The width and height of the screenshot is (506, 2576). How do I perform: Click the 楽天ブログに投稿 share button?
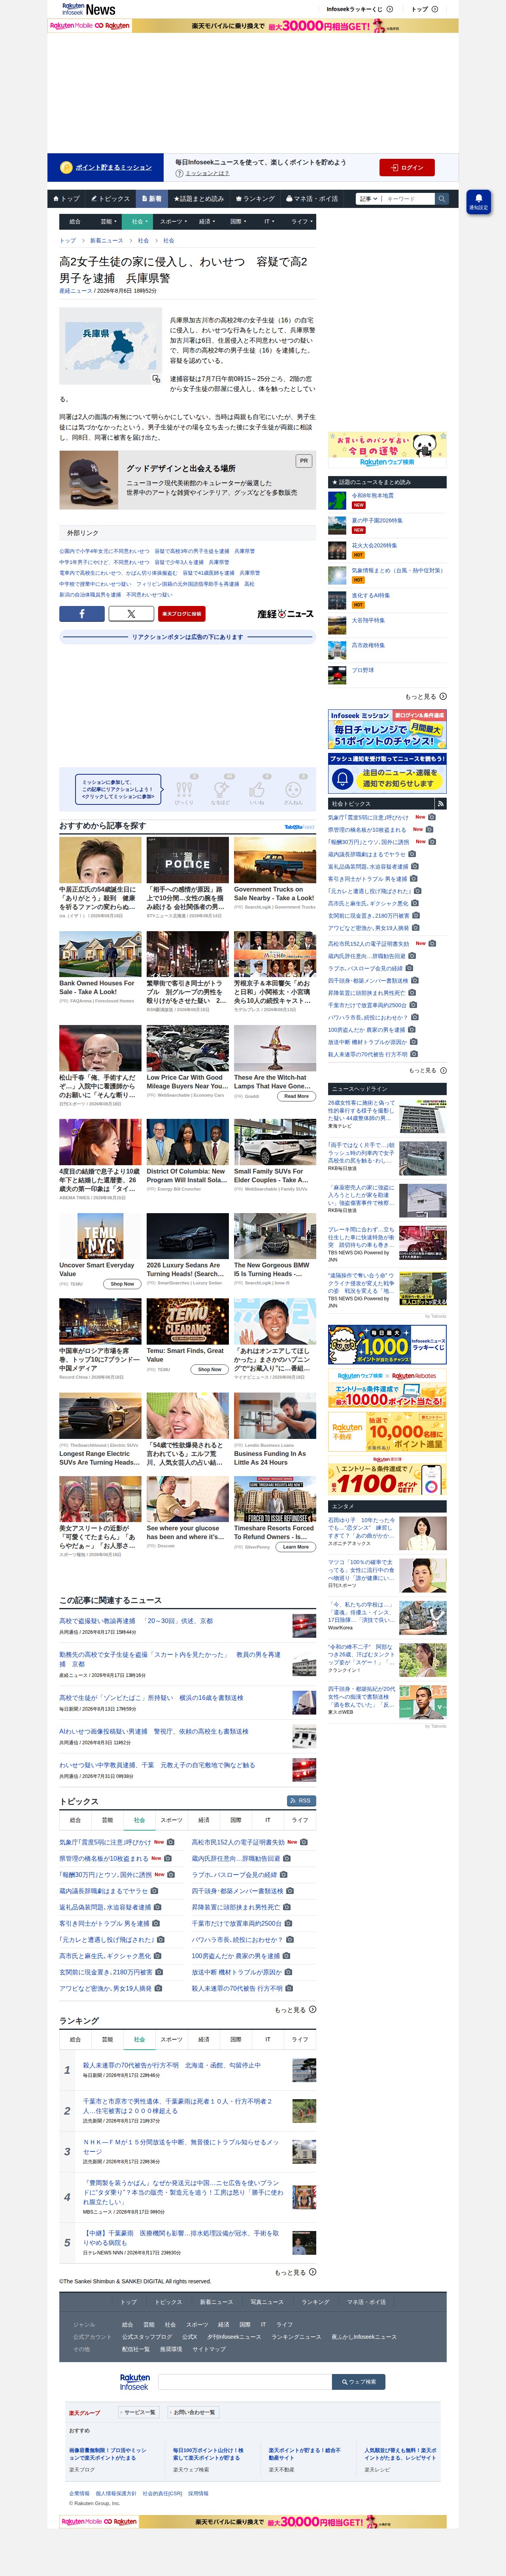[x=181, y=613]
